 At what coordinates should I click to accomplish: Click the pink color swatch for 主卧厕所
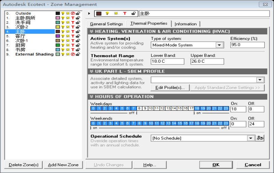(58, 18)
